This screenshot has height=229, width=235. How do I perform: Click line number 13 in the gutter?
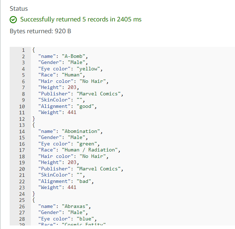click(x=22, y=125)
